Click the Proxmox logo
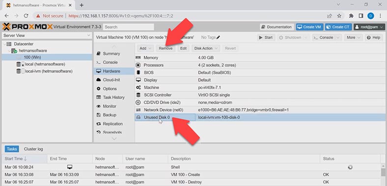This screenshot has height=186, width=387. pyautogui.click(x=28, y=27)
